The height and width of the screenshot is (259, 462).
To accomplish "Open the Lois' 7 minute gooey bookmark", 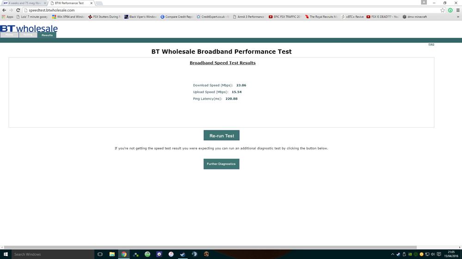I will click(x=32, y=17).
